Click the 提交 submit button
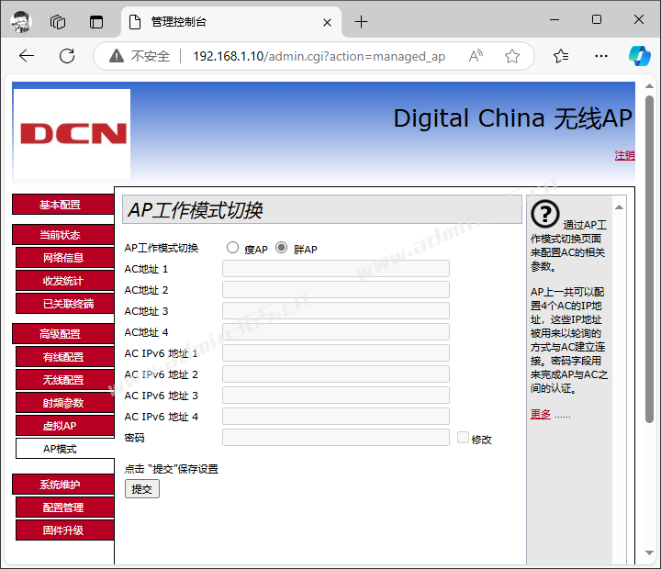661x569 pixels. tap(142, 489)
